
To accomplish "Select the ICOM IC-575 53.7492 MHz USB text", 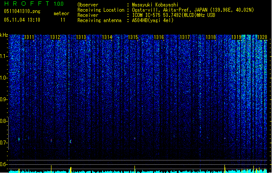I will pos(174,15).
